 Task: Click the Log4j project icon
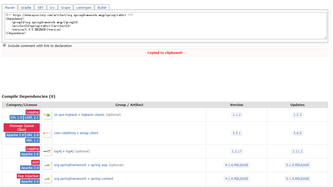coord(47,151)
